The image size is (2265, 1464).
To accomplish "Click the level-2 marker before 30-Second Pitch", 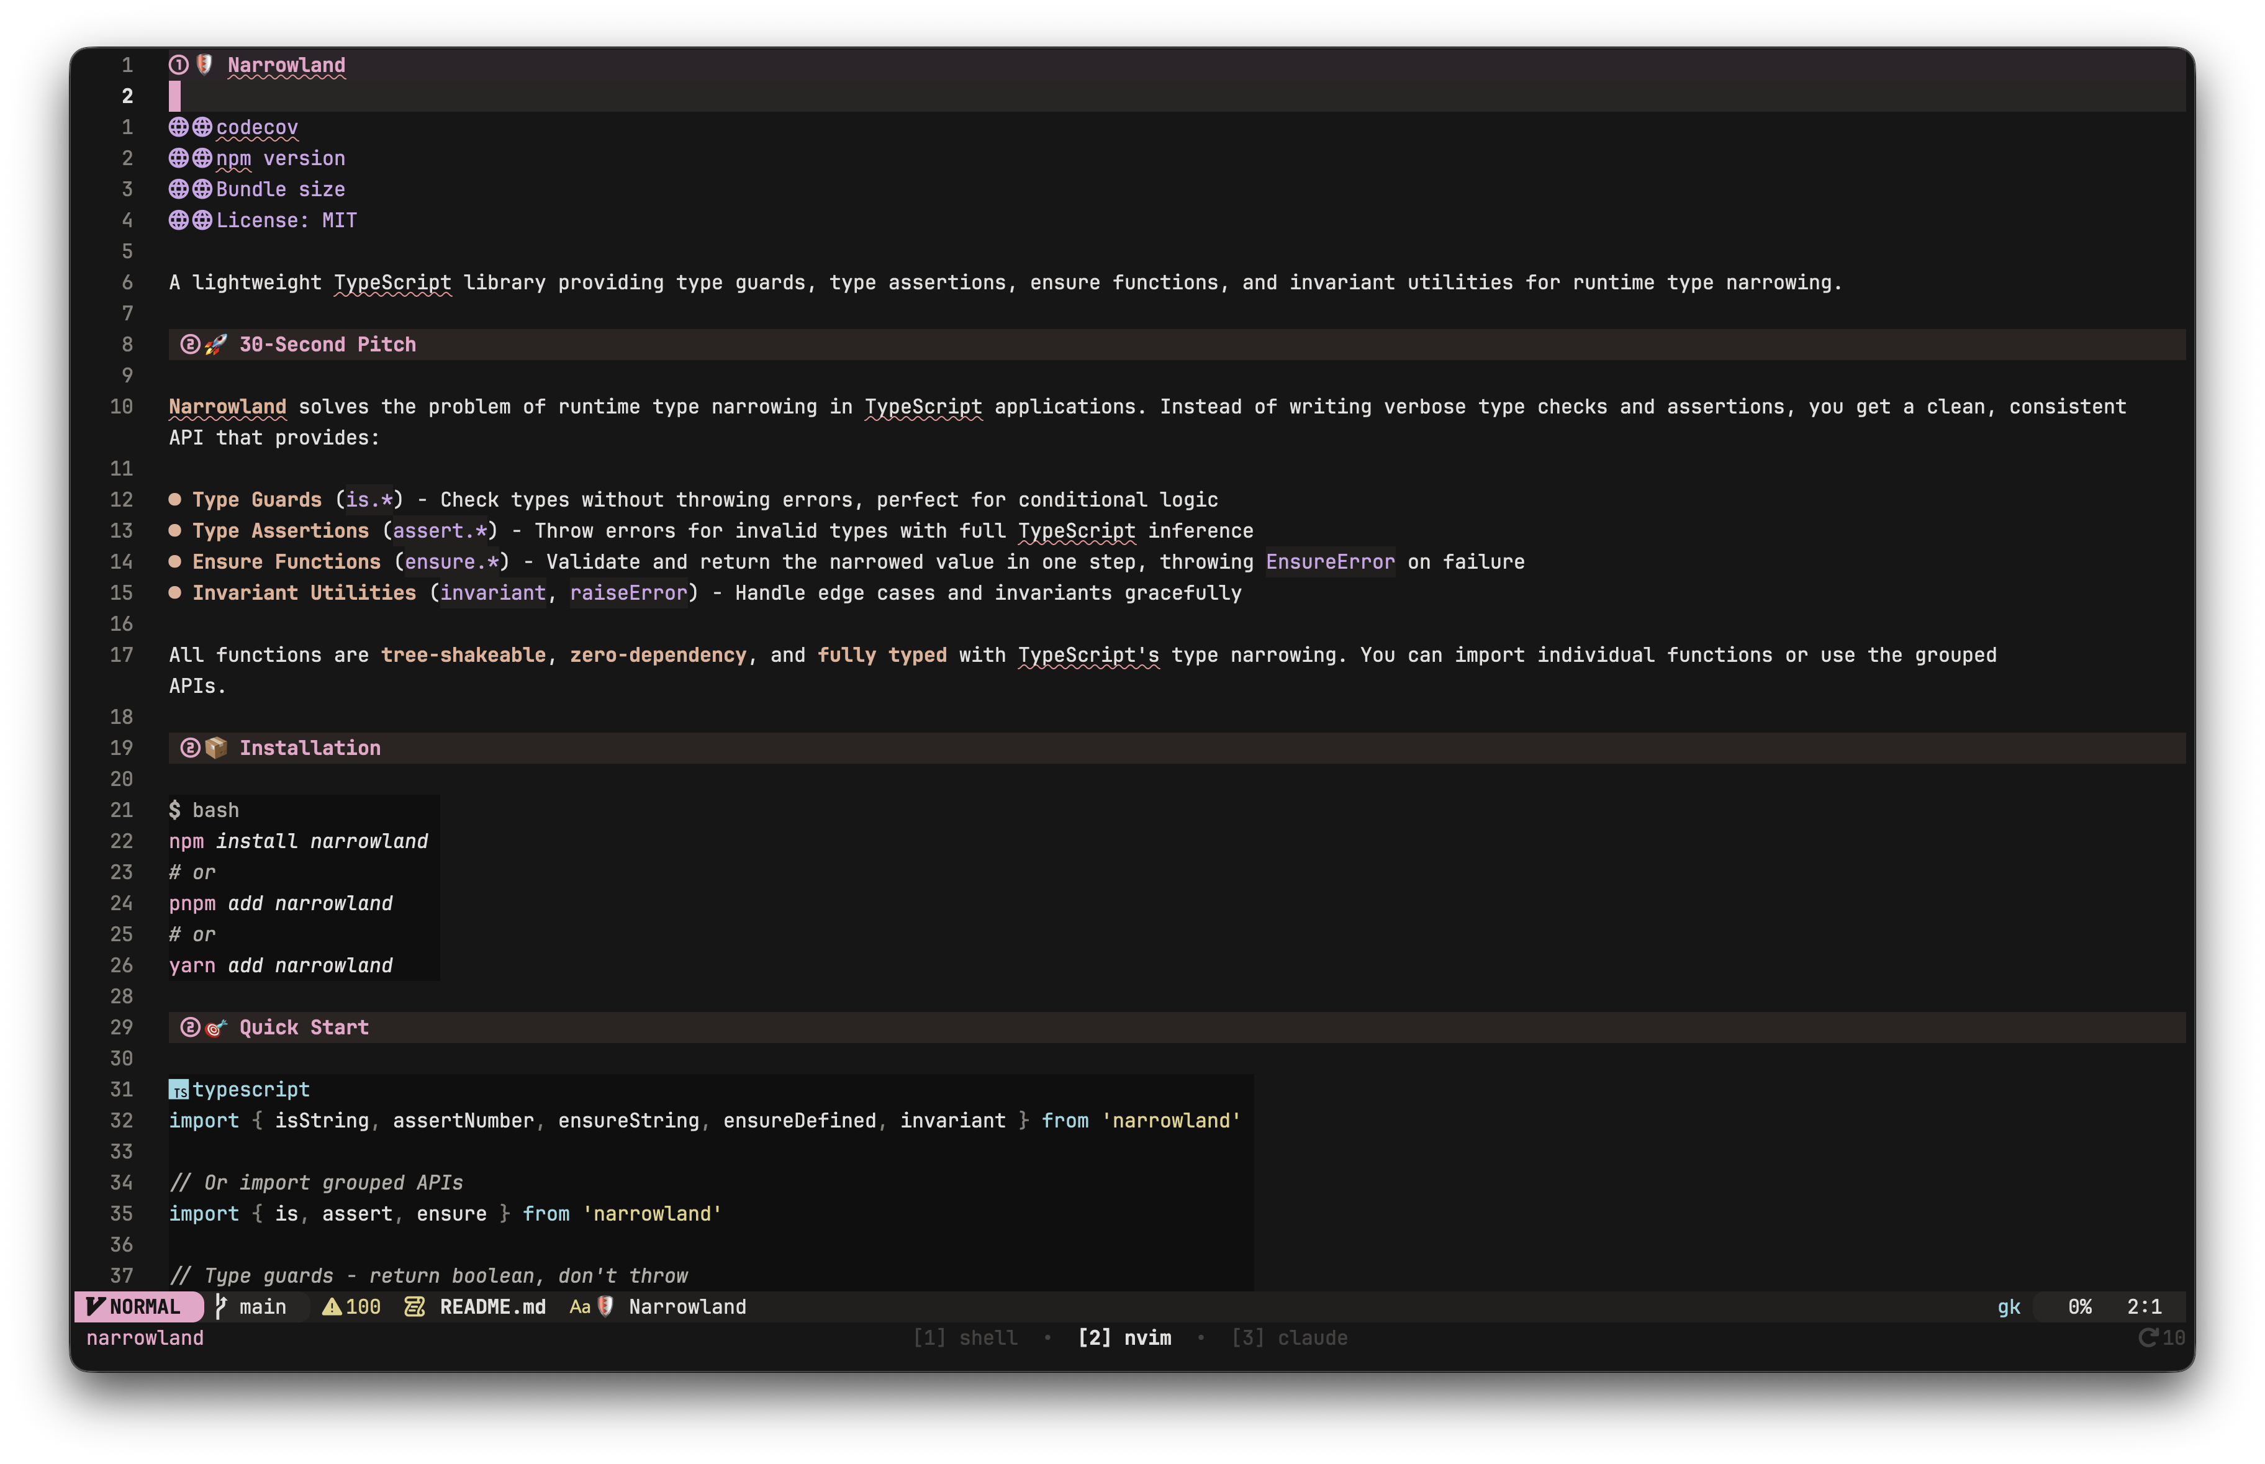I will [190, 344].
